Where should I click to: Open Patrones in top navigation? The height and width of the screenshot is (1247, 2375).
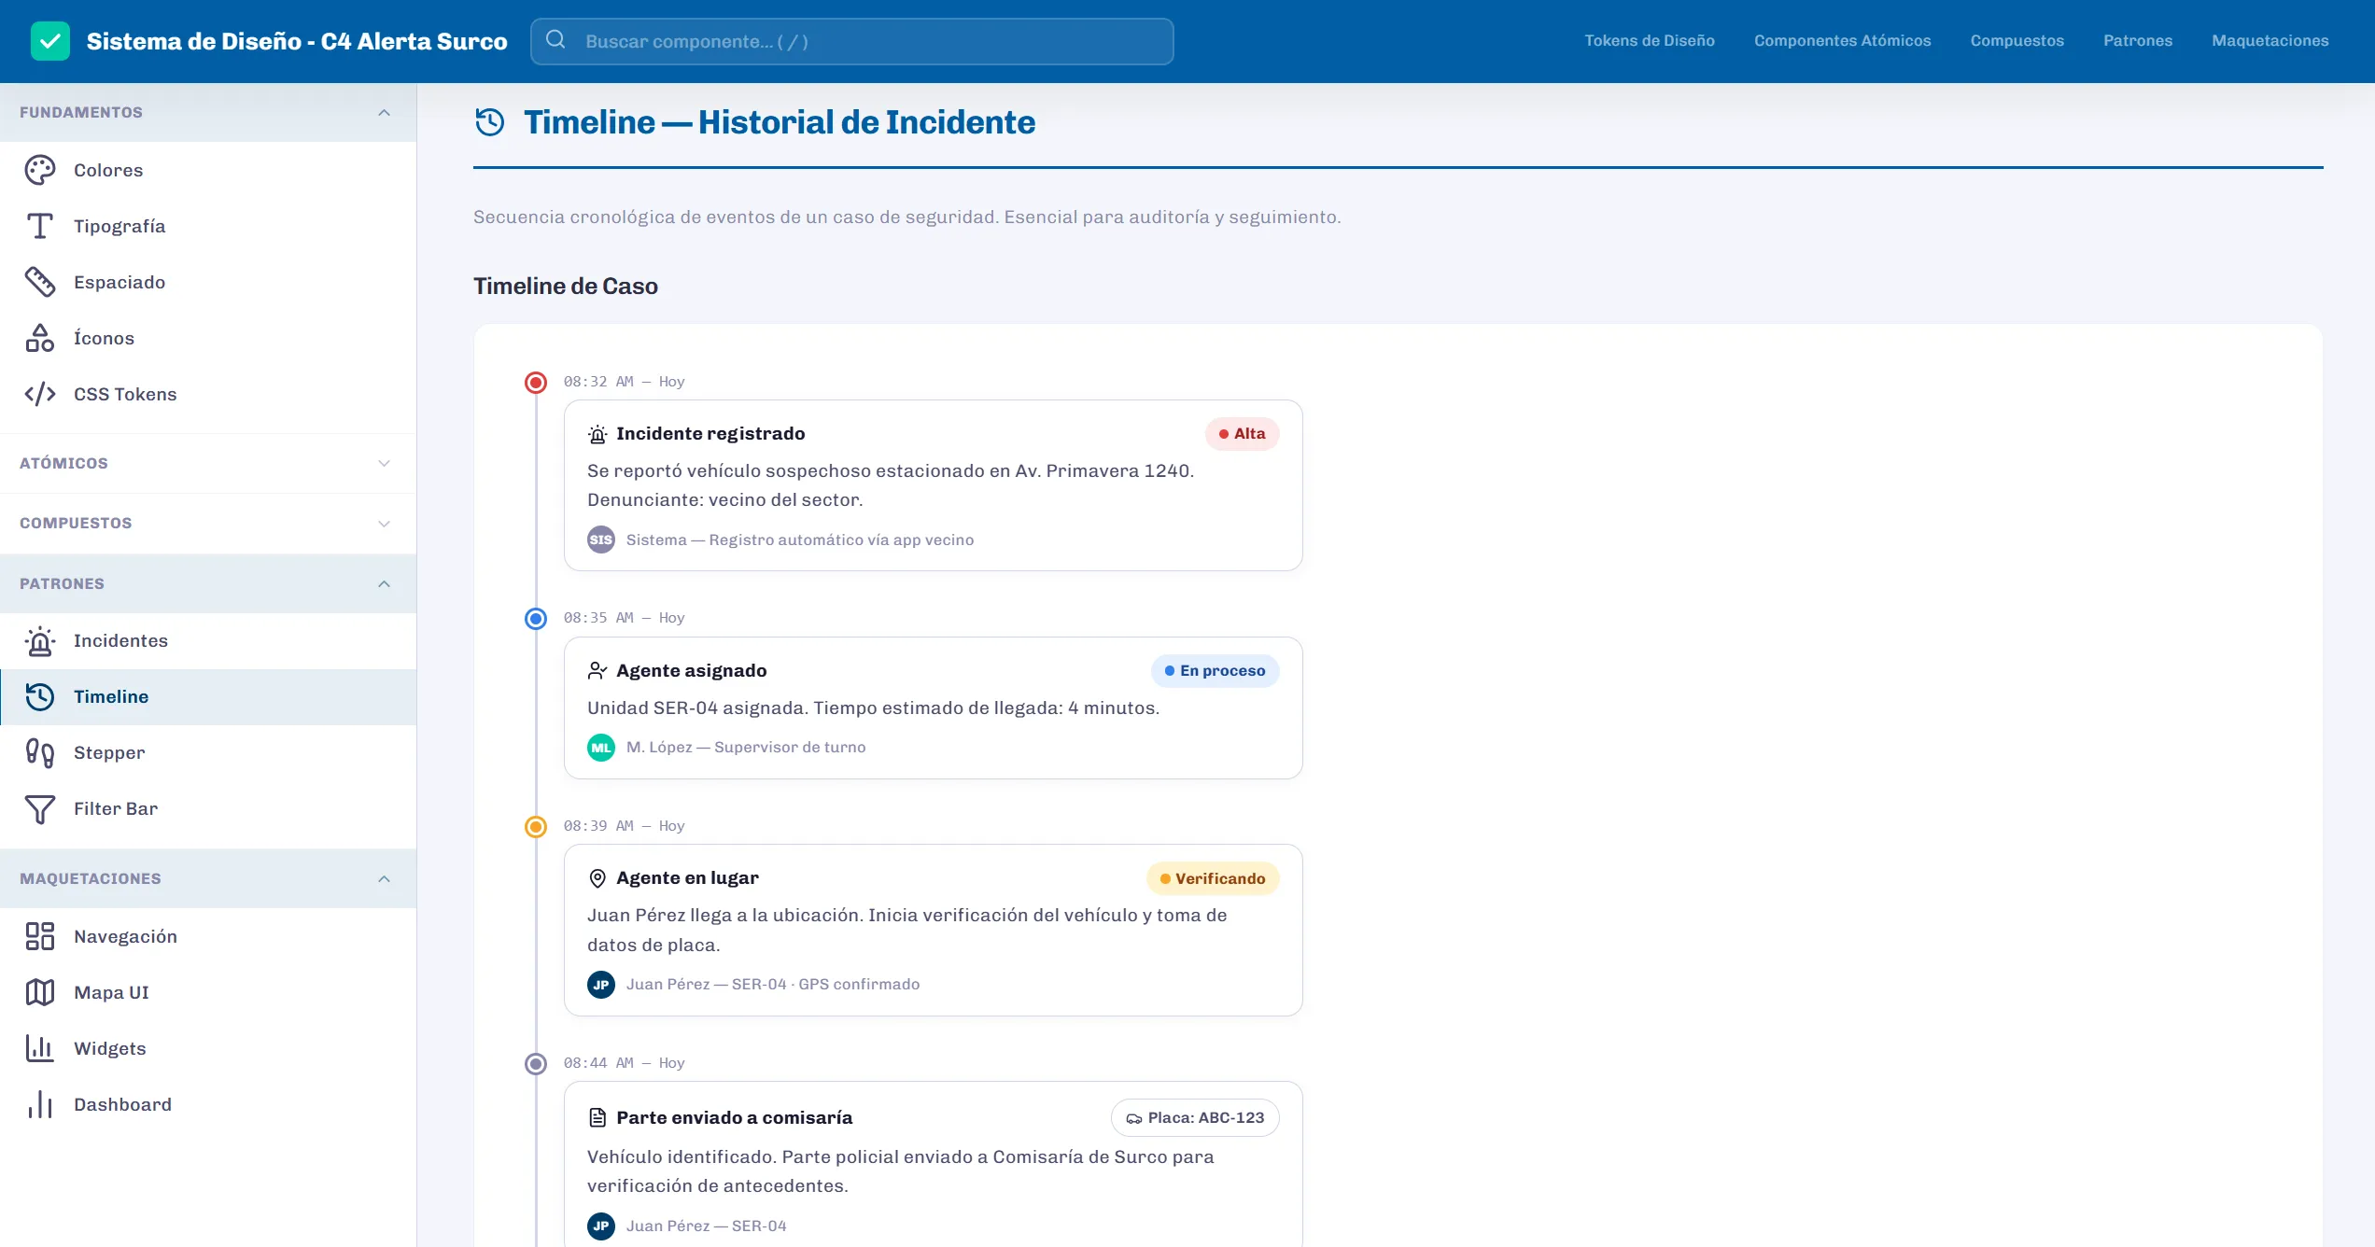click(x=2137, y=41)
